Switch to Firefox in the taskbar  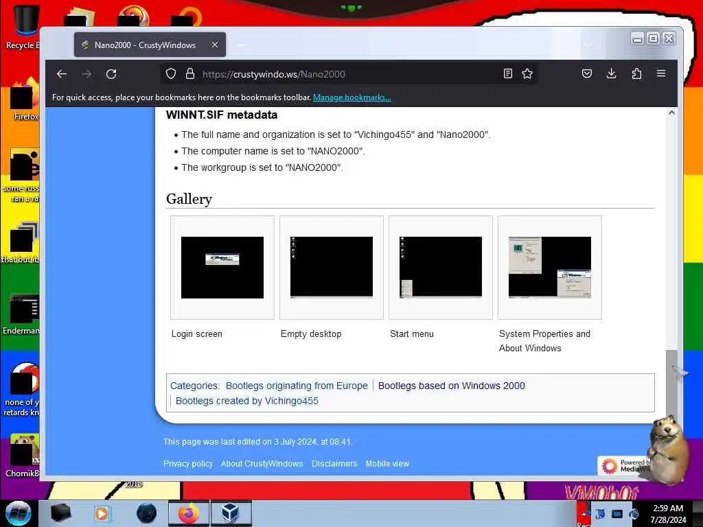click(189, 513)
